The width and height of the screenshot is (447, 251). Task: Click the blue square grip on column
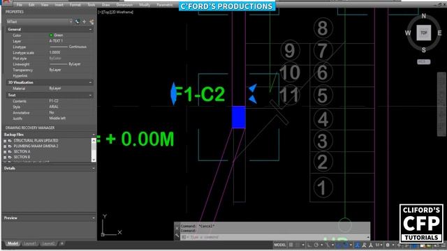tap(239, 117)
